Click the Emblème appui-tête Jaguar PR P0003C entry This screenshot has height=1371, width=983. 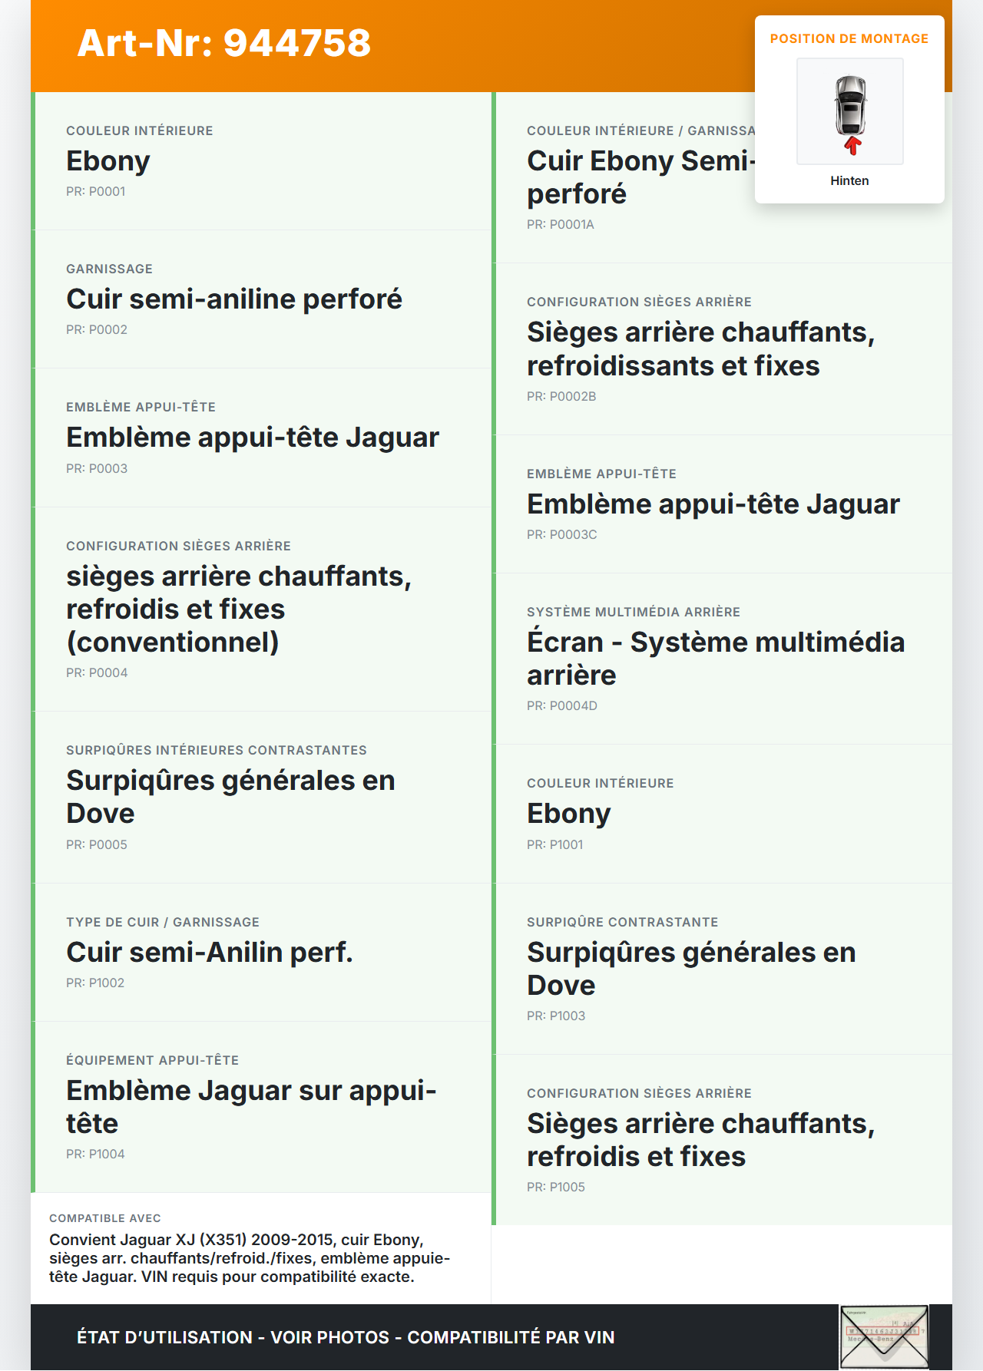coord(713,504)
